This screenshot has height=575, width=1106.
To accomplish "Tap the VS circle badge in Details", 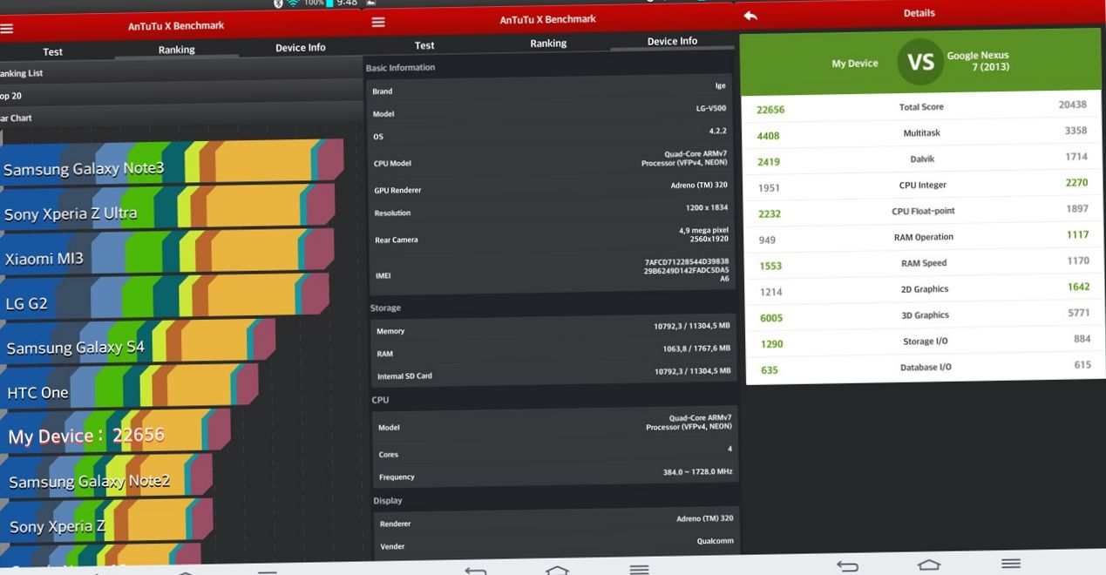I will tap(920, 62).
